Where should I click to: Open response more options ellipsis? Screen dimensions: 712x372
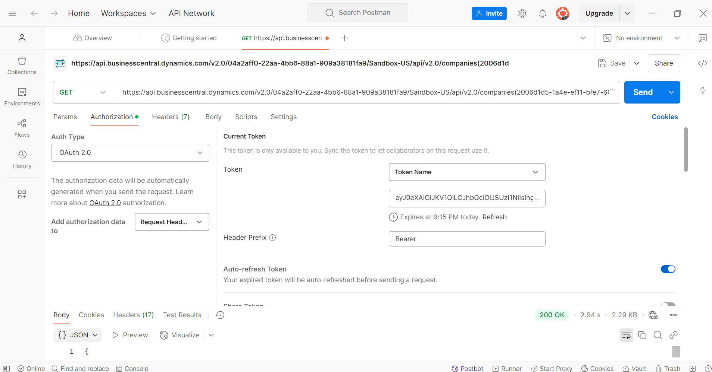click(x=674, y=315)
